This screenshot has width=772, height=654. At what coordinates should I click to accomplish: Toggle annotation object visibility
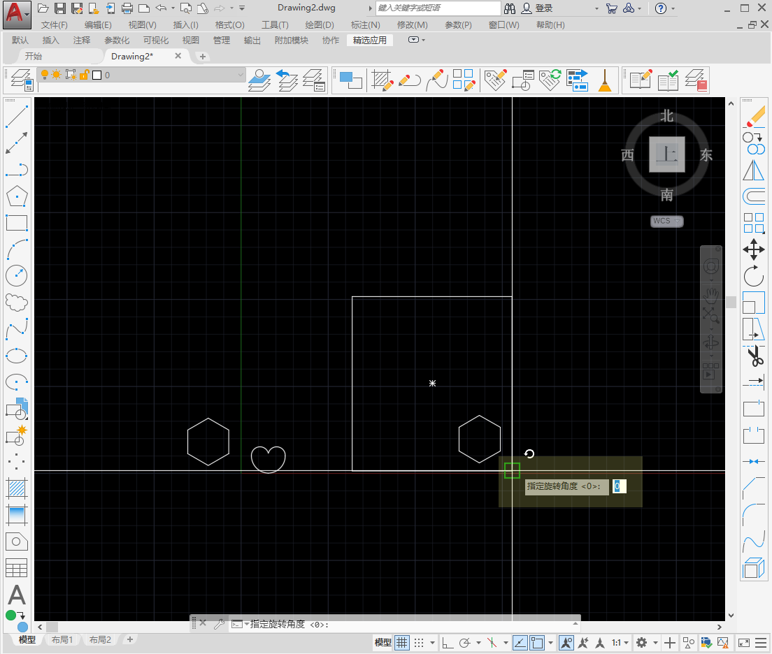(x=566, y=642)
